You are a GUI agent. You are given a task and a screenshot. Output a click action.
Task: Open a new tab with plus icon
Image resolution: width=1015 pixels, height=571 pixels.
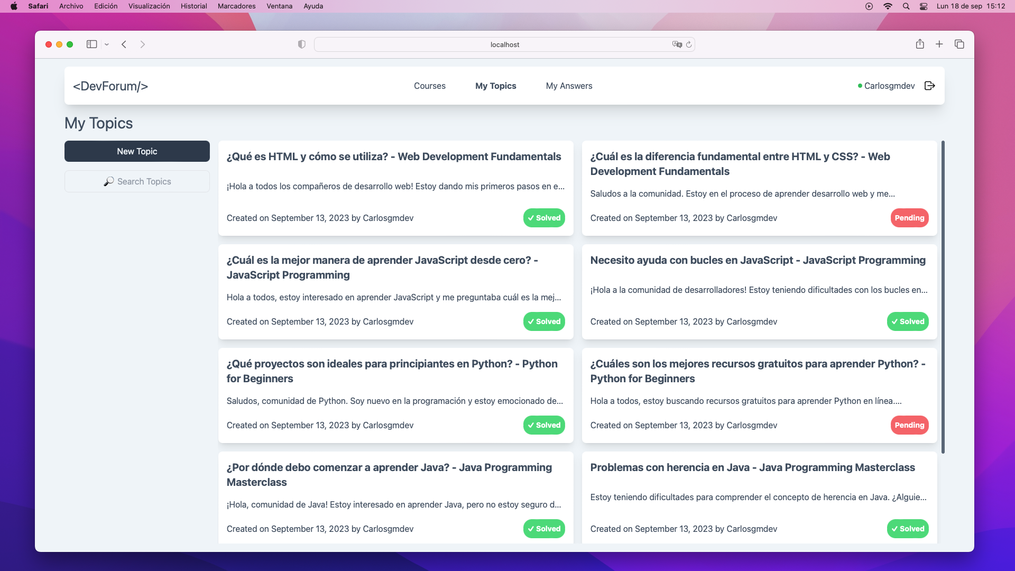[x=939, y=44]
